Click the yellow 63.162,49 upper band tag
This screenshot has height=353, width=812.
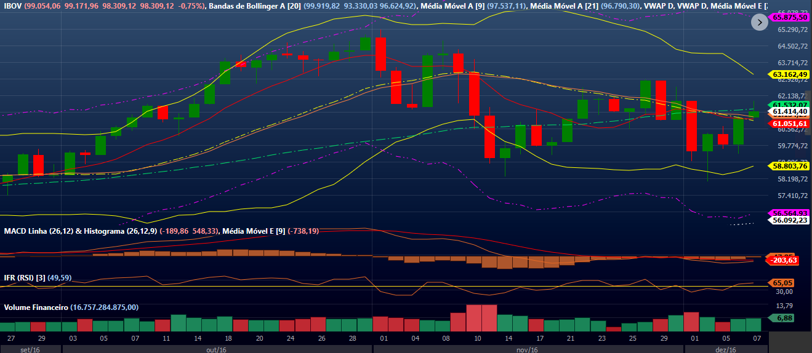click(790, 74)
